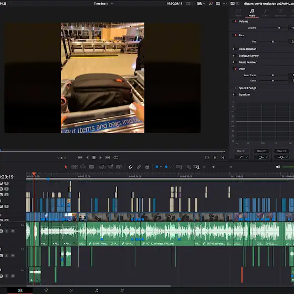Switch to dual viewer mode icon
Screen dimensions: 294x294
coord(218,4)
